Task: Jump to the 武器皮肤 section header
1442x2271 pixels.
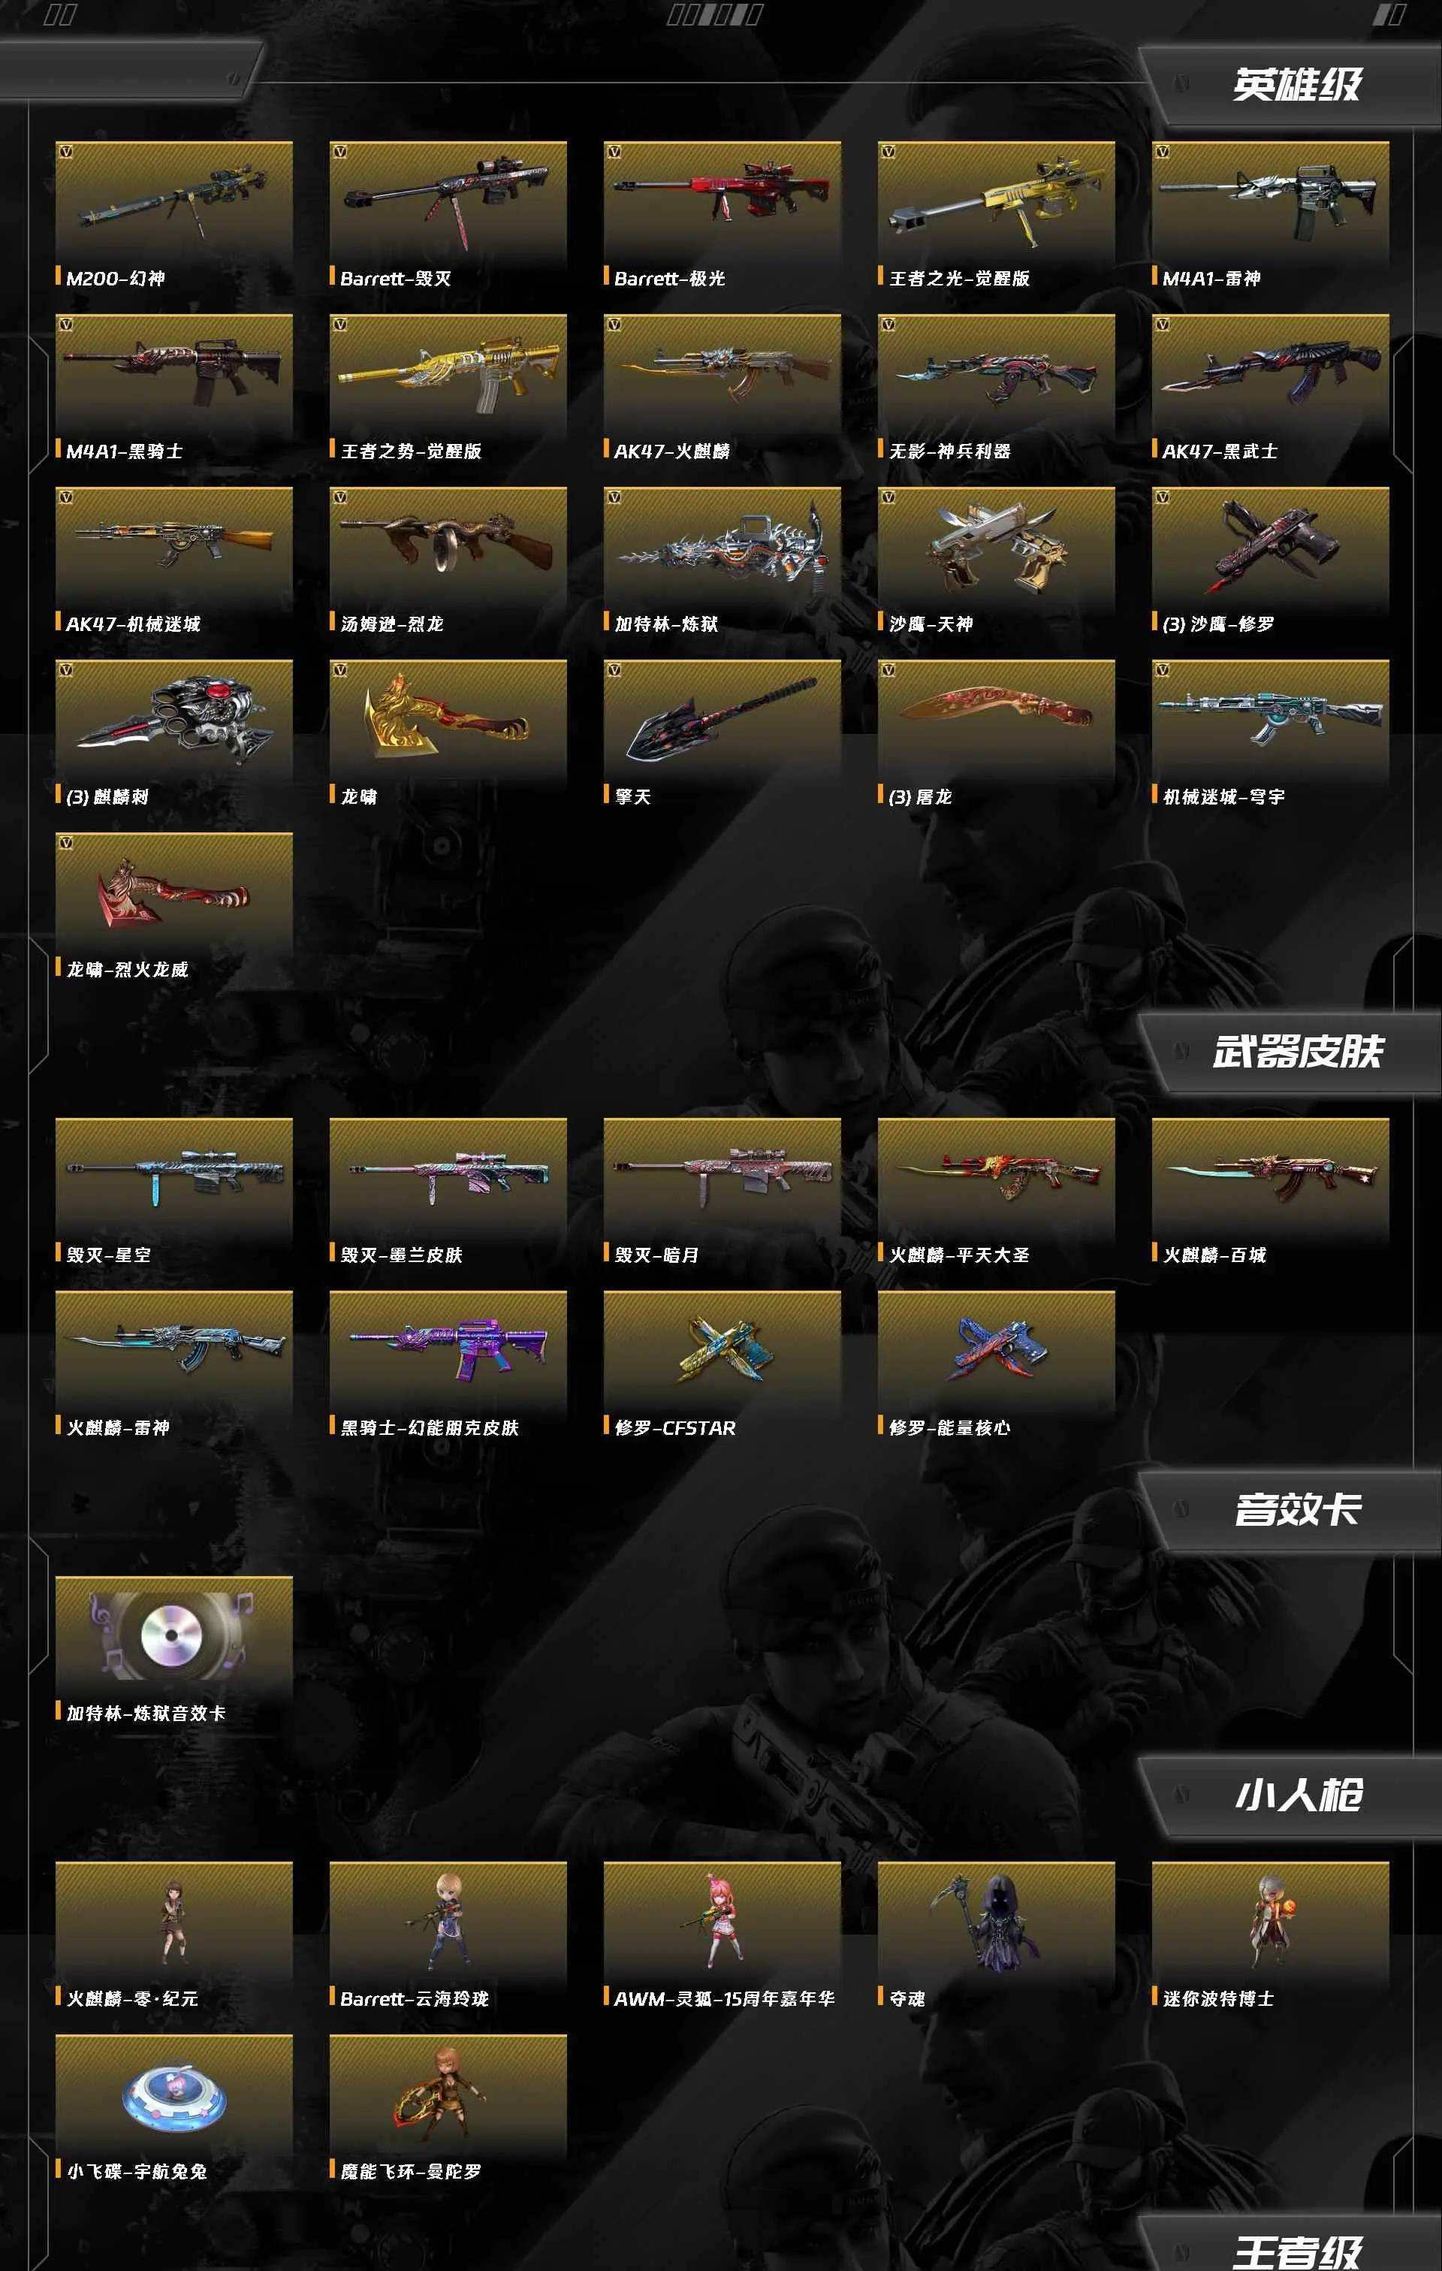Action: (x=1297, y=1052)
